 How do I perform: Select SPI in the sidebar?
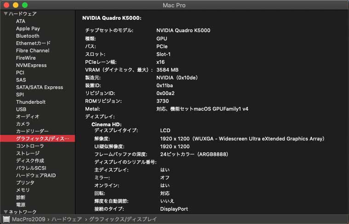coord(20,95)
